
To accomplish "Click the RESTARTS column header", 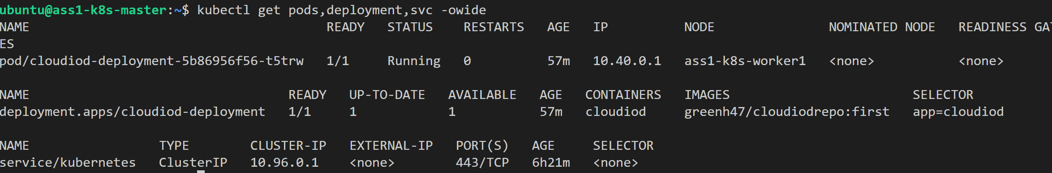I will 494,27.
